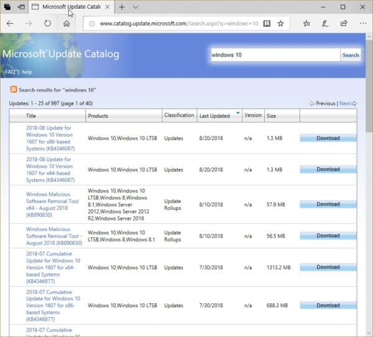The height and width of the screenshot is (337, 373).
Task: Open Malicious Software Removal Tool x64 link
Action: pos(52,204)
